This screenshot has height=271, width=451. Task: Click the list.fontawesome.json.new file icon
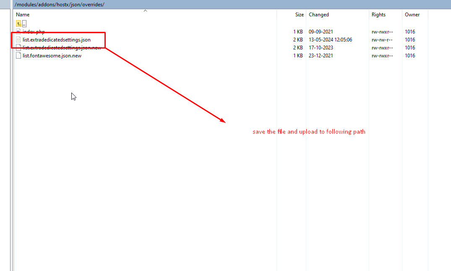(x=18, y=56)
